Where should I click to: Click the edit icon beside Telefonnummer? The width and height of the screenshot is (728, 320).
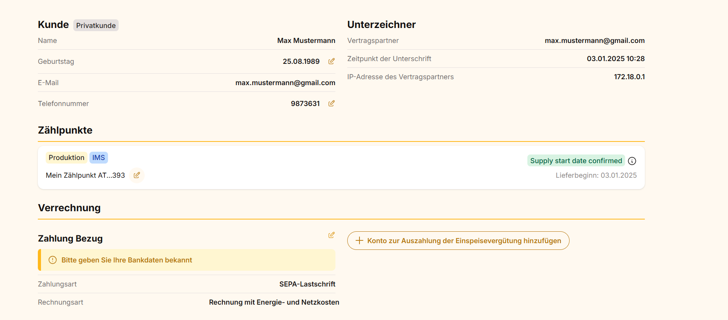tap(331, 104)
